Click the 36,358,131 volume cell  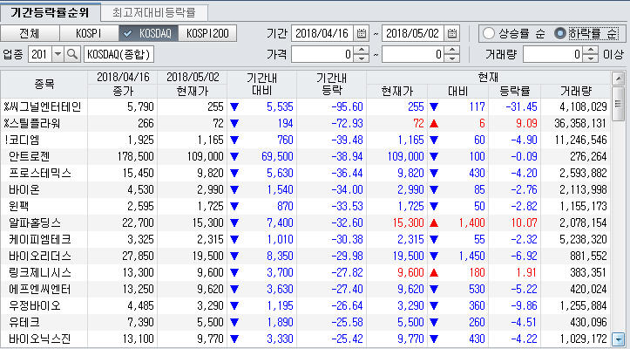(x=579, y=123)
